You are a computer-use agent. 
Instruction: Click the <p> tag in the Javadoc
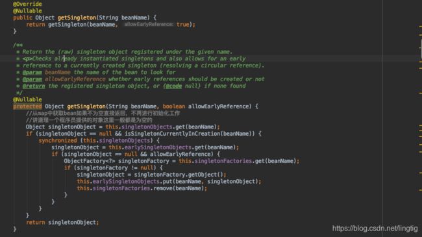[x=27, y=58]
